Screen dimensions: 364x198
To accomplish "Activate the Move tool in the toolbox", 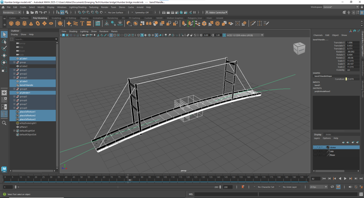I will click(4, 55).
